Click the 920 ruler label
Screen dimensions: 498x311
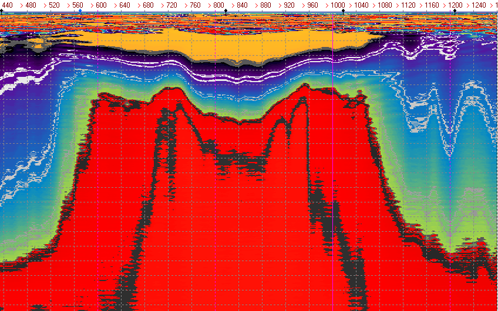click(289, 5)
